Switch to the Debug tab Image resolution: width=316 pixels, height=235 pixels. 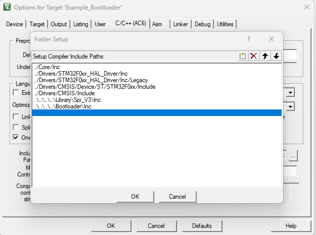click(202, 24)
